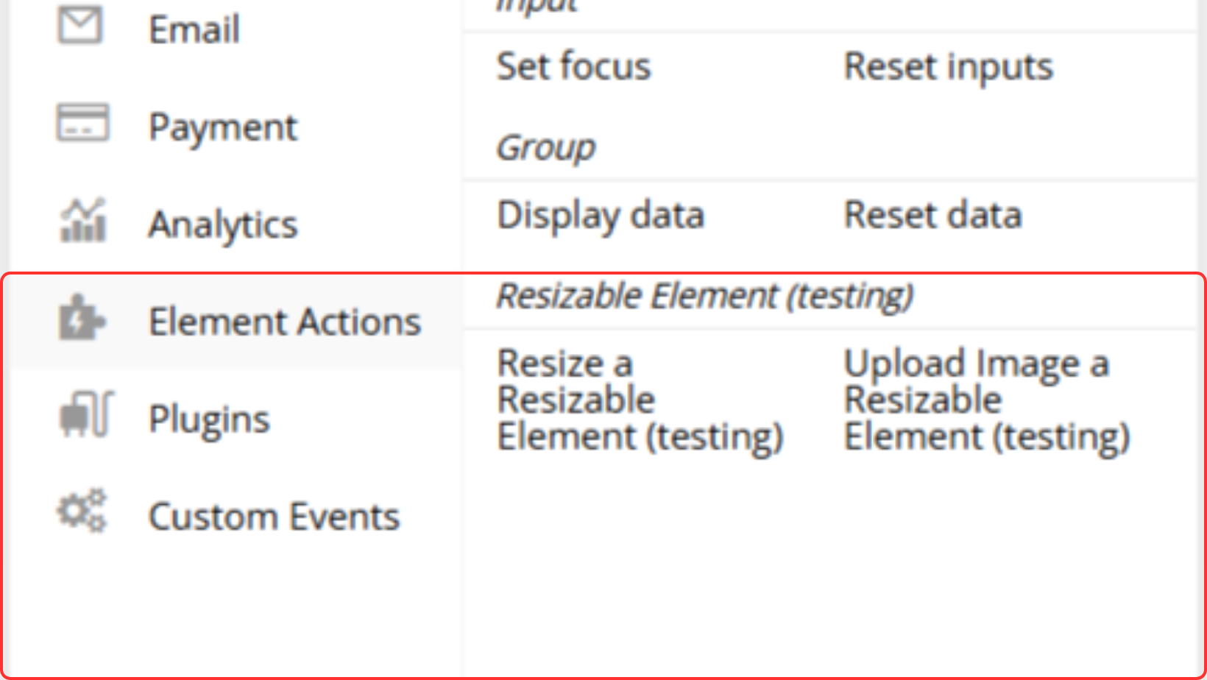
Task: Click the Resizable Element (testing) section header
Action: (705, 297)
